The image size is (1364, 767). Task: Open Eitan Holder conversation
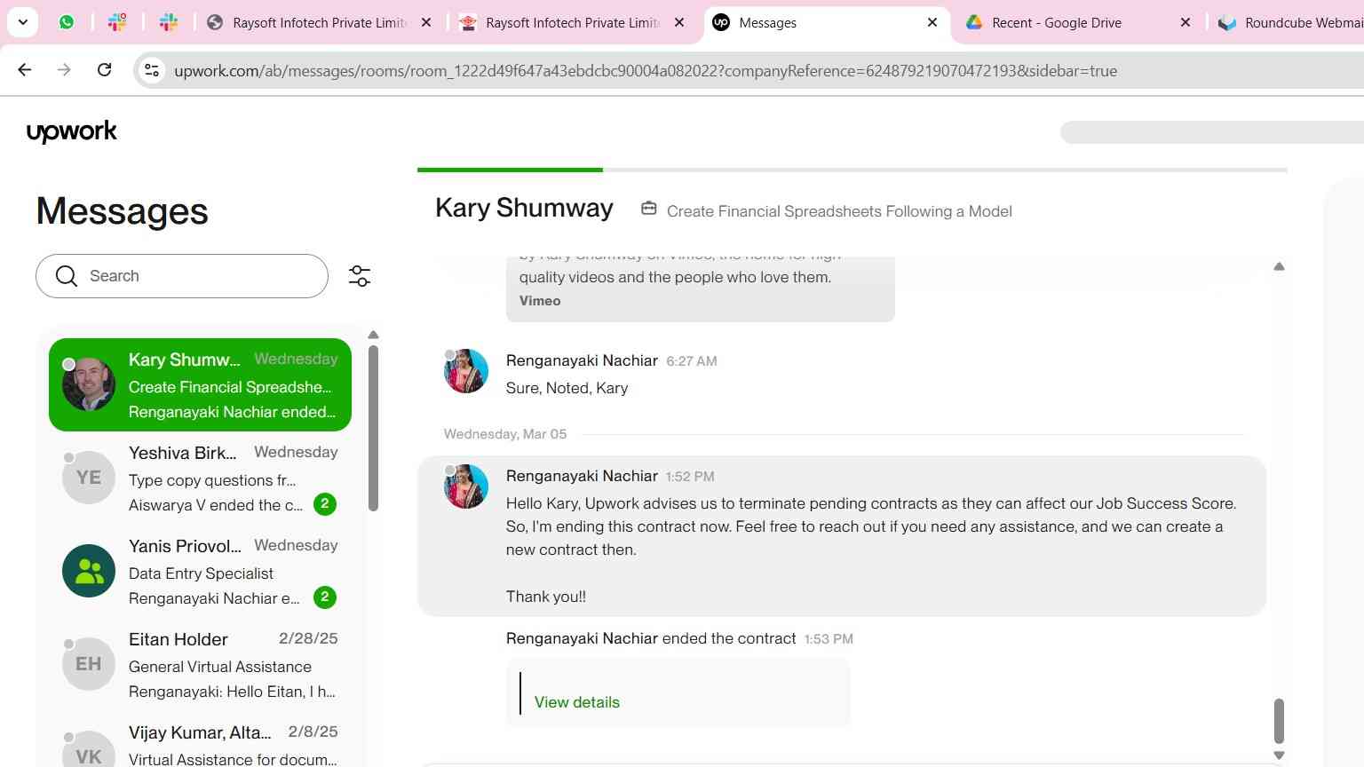click(x=200, y=664)
